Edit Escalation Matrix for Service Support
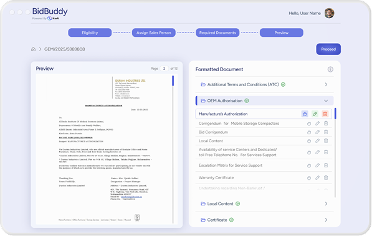Image resolution: width=372 pixels, height=236 pixels. (317, 165)
